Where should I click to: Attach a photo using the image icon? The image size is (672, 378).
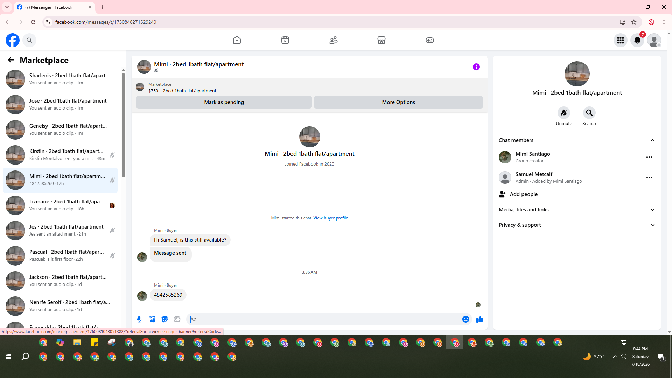tap(152, 319)
